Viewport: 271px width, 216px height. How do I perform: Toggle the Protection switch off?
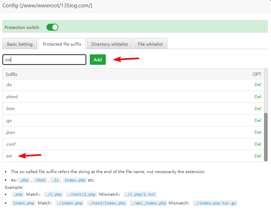point(52,27)
